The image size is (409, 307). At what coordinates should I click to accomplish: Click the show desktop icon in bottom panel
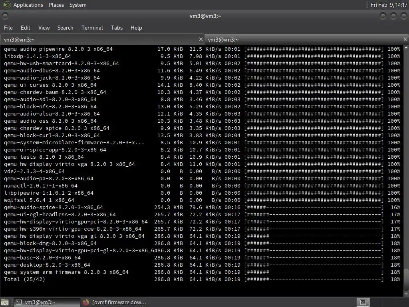click(x=5, y=302)
